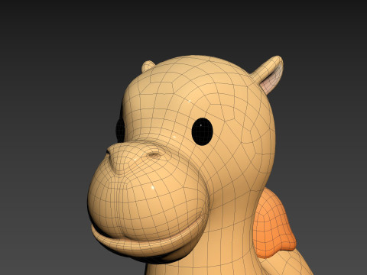Select the orange wing behind the neck

(x=274, y=224)
